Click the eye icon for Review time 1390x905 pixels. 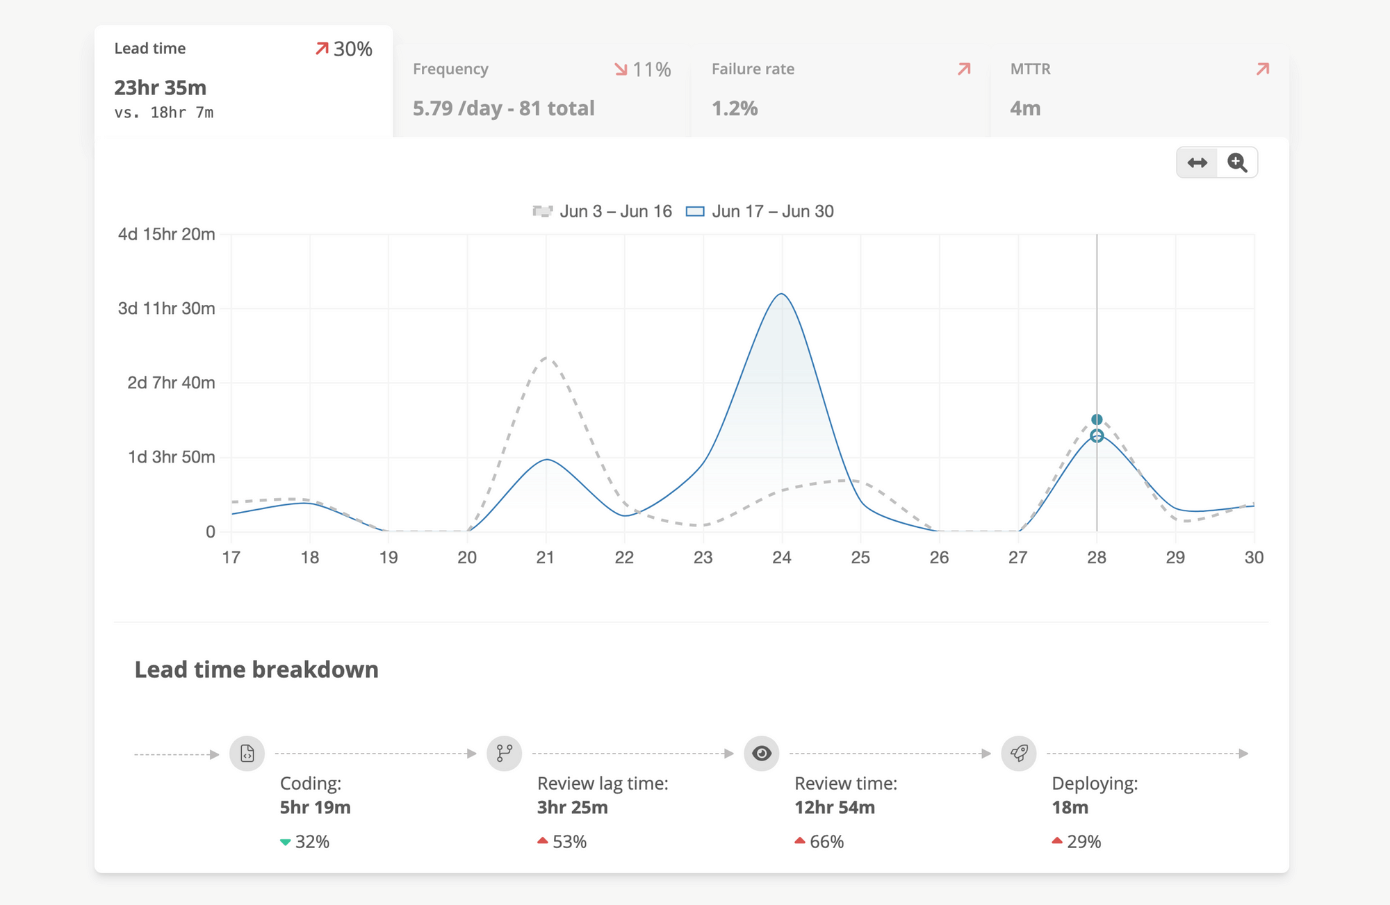click(x=762, y=753)
